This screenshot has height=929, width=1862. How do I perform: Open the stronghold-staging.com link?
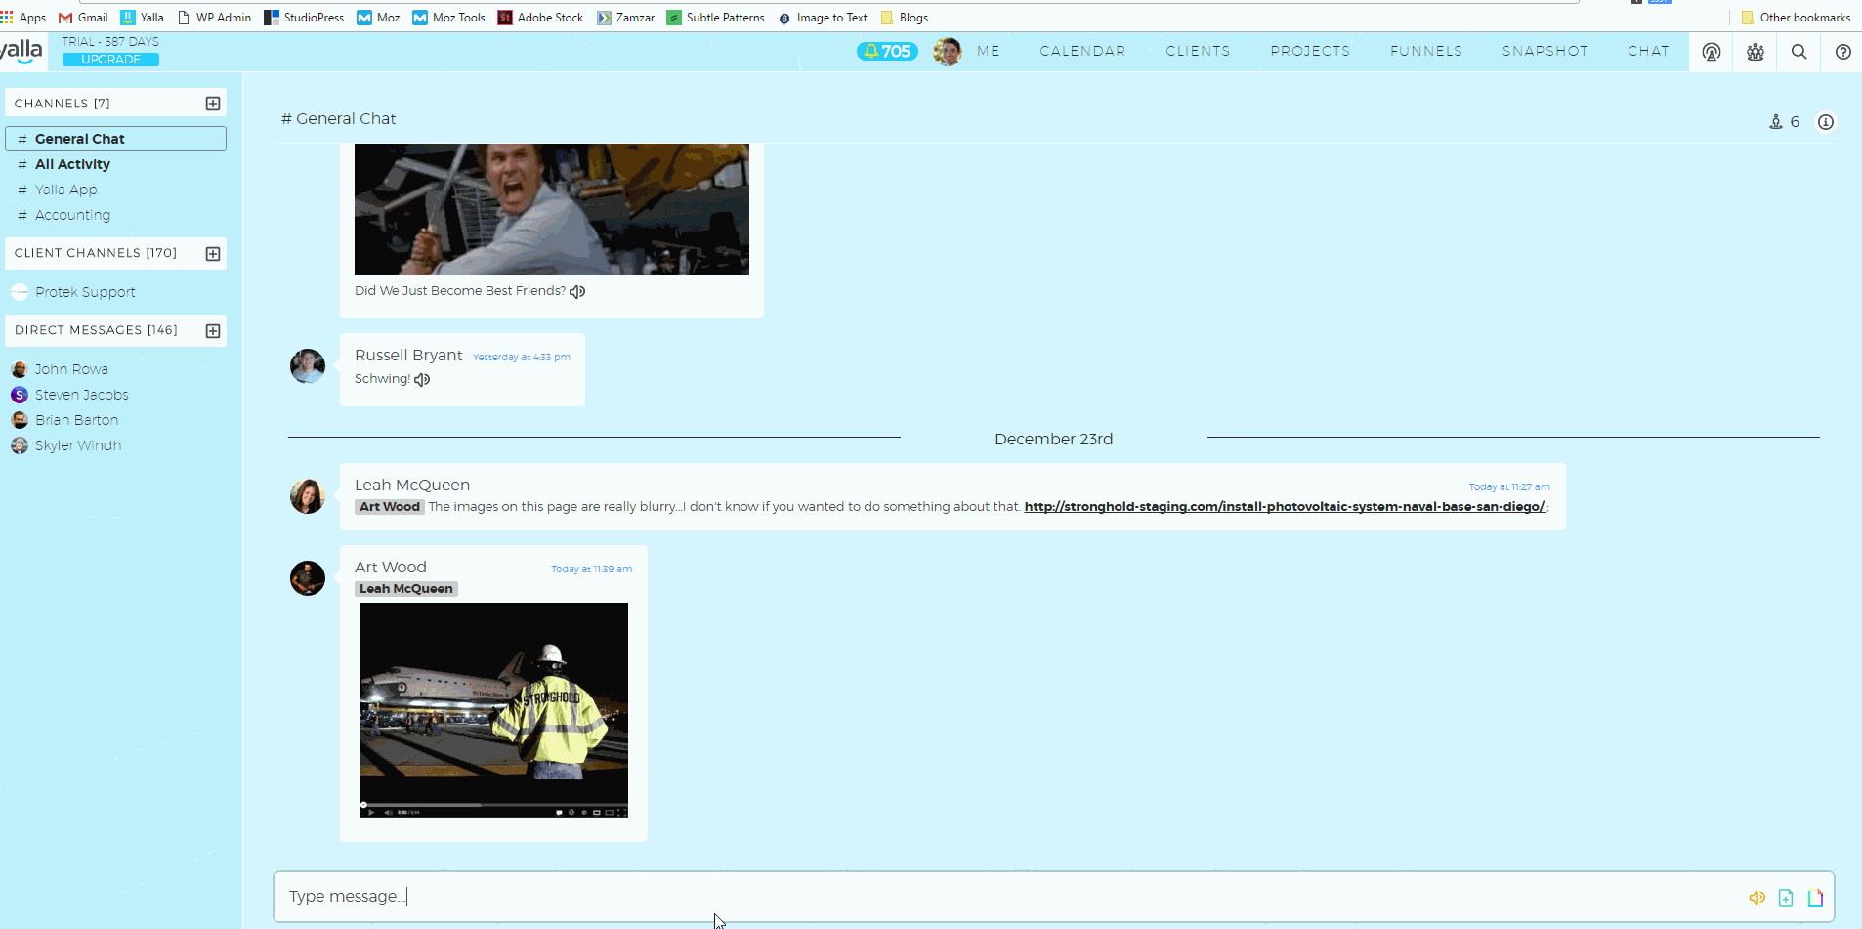1285,507
